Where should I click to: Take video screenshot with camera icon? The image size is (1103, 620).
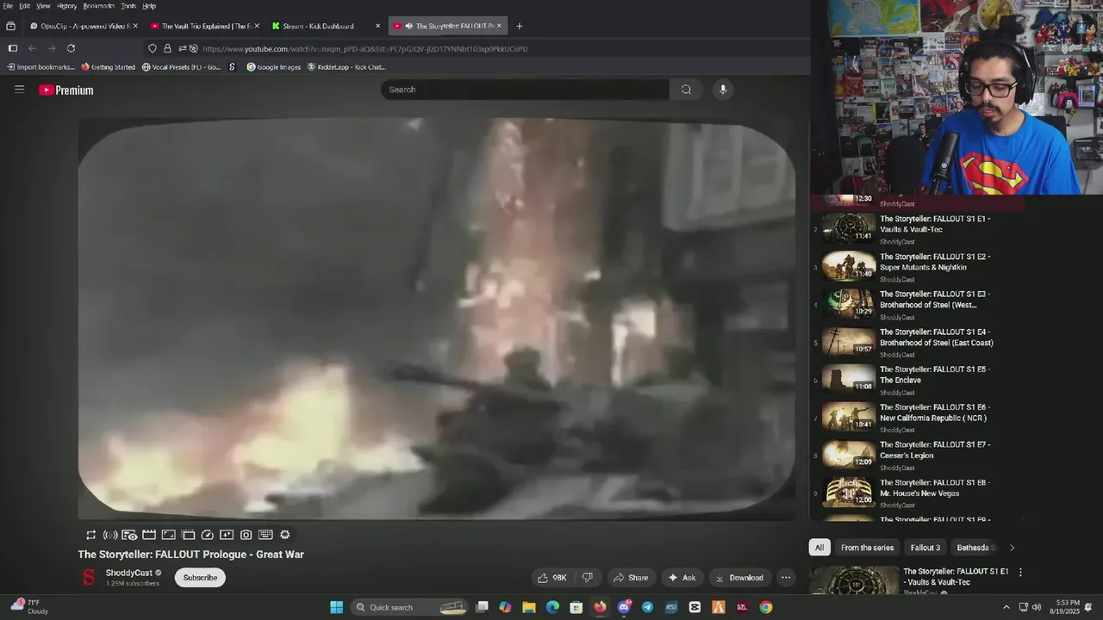(x=246, y=535)
